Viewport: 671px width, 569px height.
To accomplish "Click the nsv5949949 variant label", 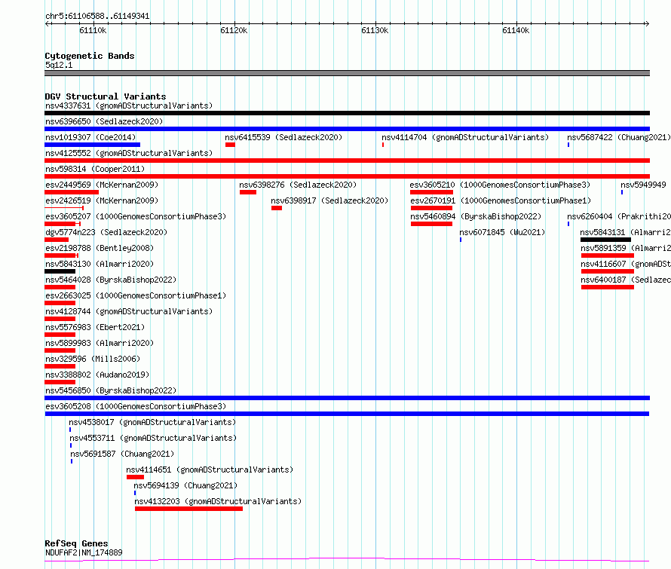I will 643,185.
